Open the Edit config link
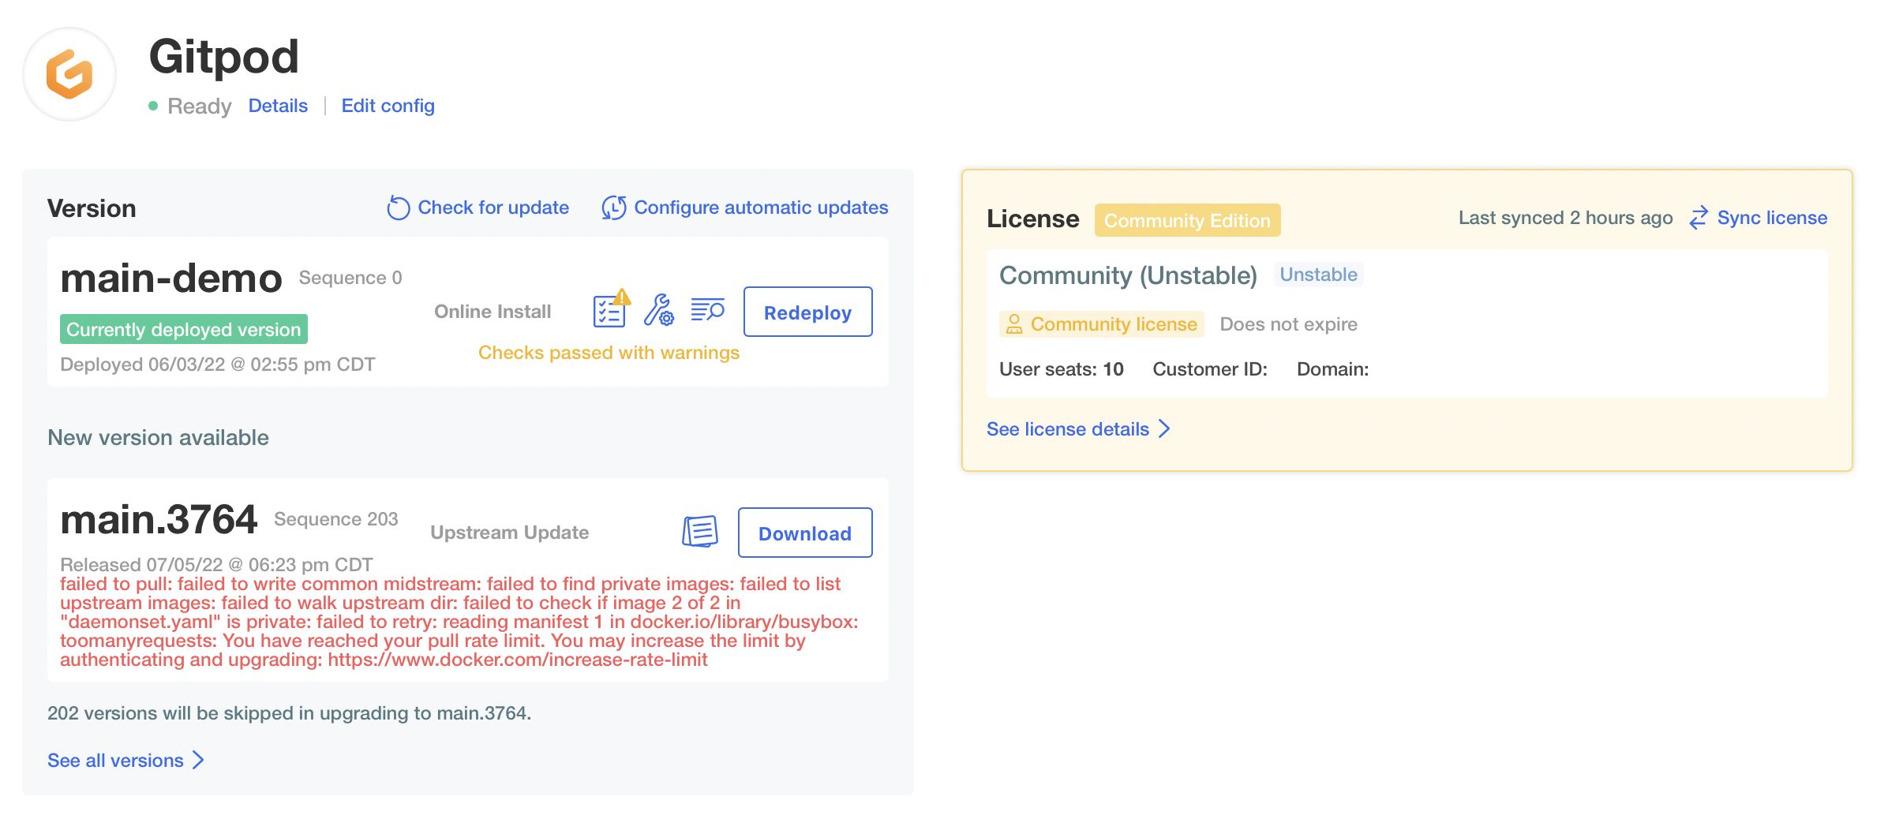 pyautogui.click(x=388, y=106)
